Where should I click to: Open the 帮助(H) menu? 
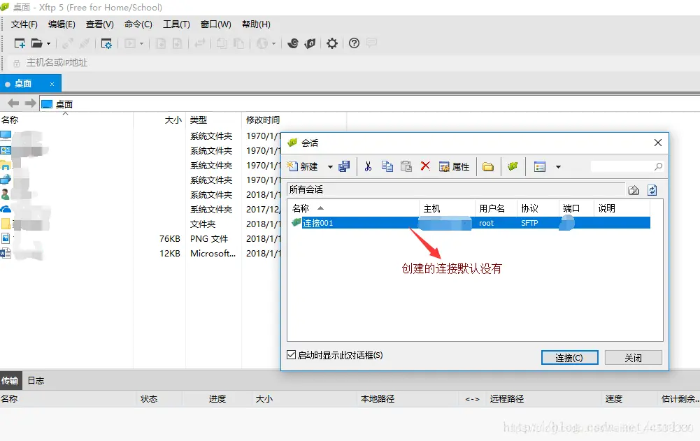click(256, 24)
